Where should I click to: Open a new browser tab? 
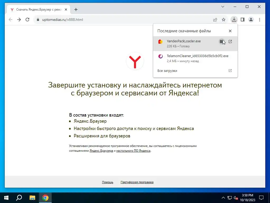76,10
